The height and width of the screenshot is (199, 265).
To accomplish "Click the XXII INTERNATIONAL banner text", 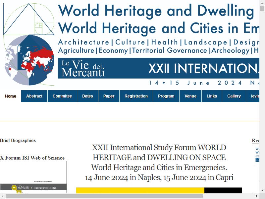I will [x=204, y=68].
